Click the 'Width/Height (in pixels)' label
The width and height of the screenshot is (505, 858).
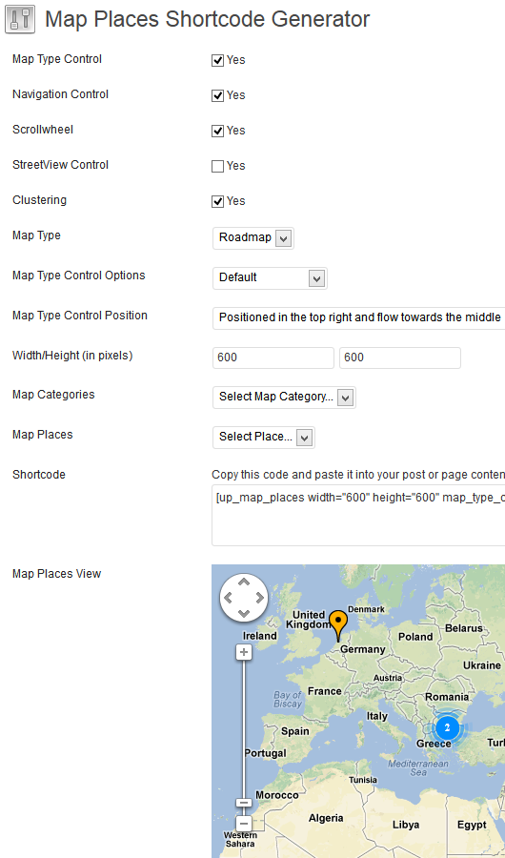point(72,356)
